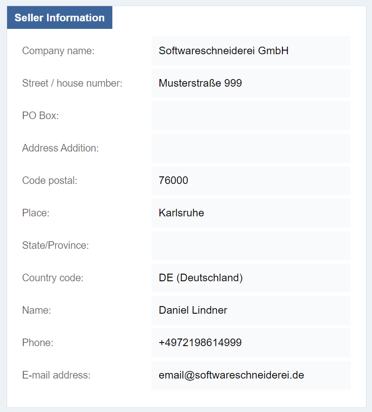372x412 pixels.
Task: Click the "PO Box:" label text
Action: click(x=40, y=116)
